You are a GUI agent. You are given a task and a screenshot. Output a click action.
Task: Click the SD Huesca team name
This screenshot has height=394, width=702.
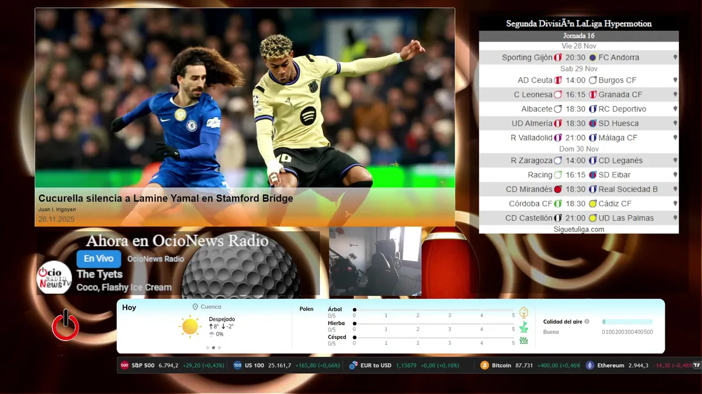coord(619,123)
